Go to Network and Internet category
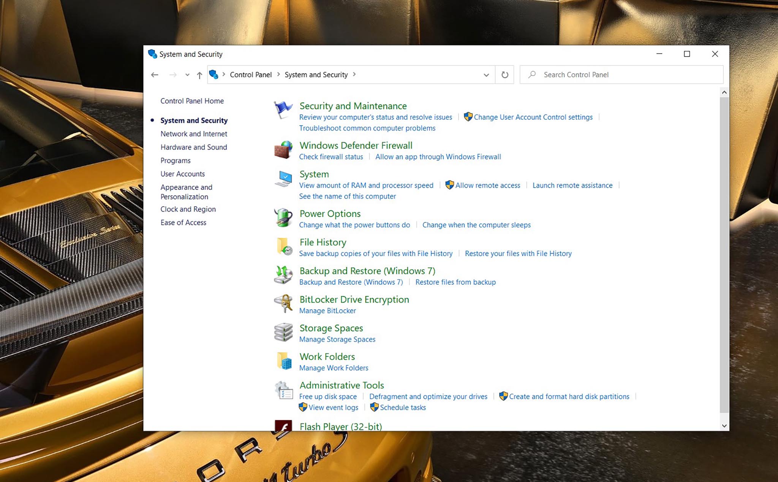The image size is (778, 482). click(193, 134)
